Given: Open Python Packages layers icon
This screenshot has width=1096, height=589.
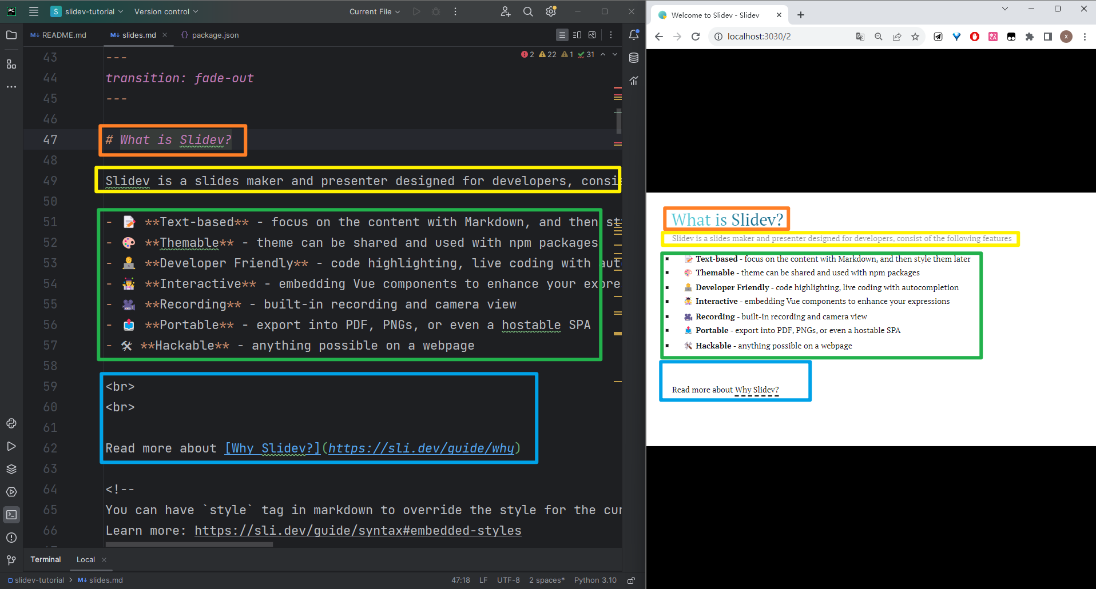Looking at the screenshot, I should [11, 469].
